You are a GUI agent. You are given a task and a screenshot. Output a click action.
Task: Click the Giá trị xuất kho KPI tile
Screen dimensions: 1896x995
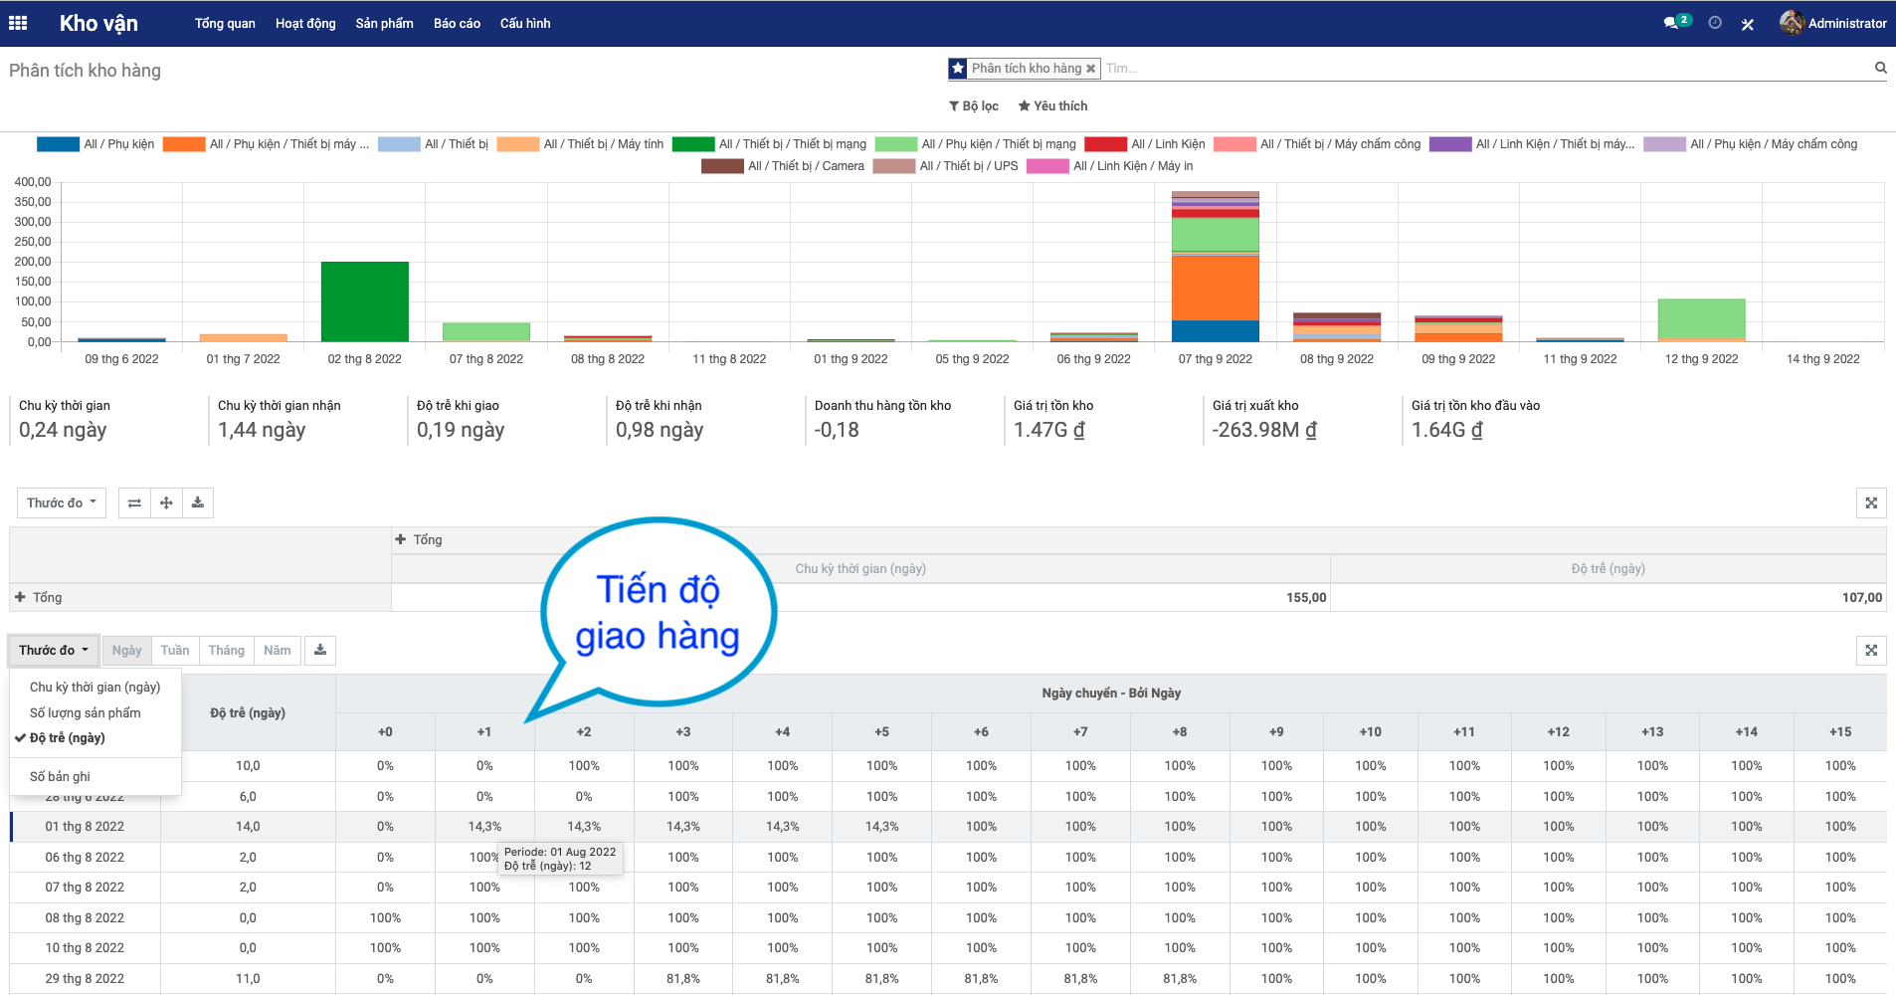[x=1302, y=419]
